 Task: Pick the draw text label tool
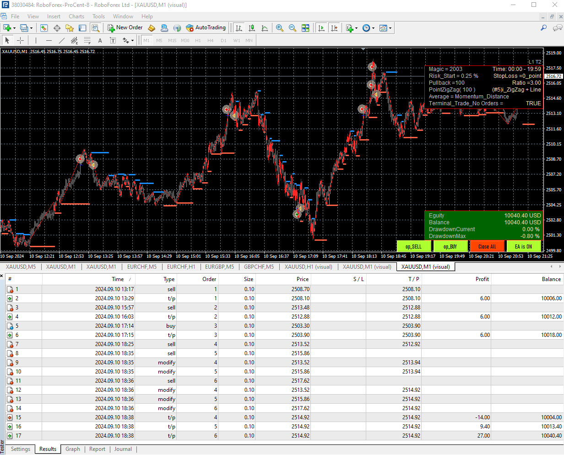(x=113, y=40)
